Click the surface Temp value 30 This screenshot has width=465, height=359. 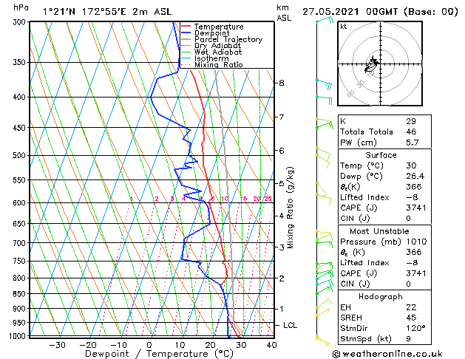pos(411,165)
